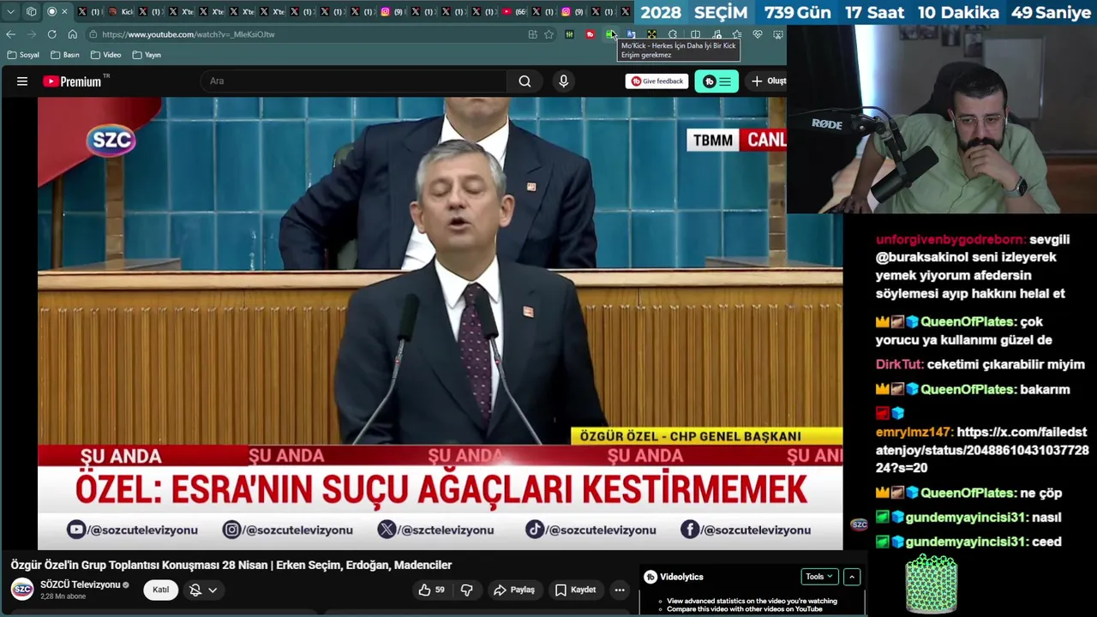This screenshot has height=617, width=1097.
Task: View site information lock icon
Action: (93, 34)
